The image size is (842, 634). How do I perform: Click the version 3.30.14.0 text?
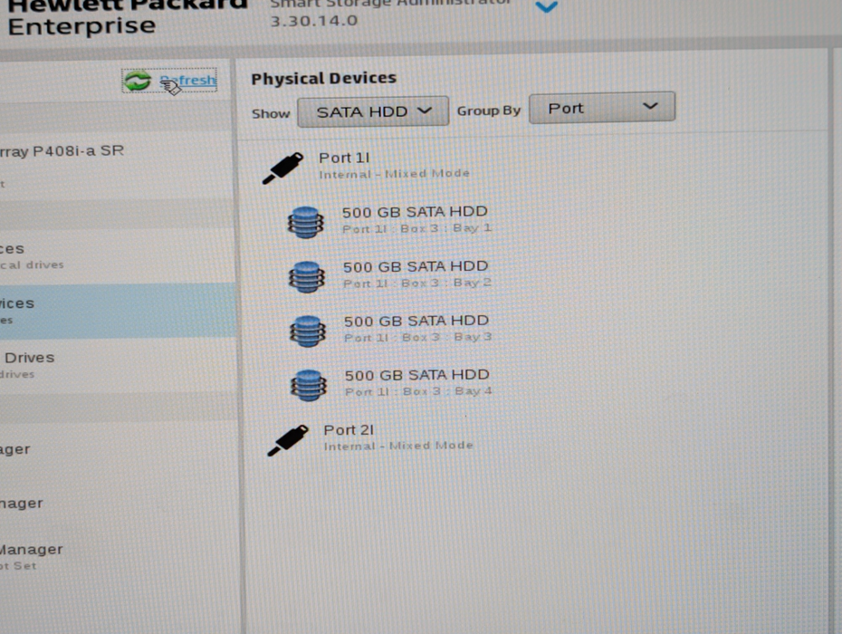click(313, 21)
